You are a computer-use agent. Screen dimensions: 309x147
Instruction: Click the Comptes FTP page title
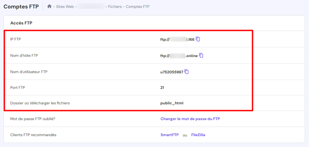(x=21, y=7)
